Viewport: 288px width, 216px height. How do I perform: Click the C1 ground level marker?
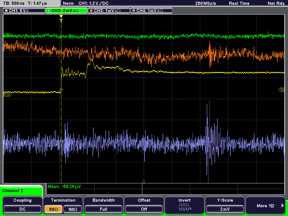pos(7,95)
